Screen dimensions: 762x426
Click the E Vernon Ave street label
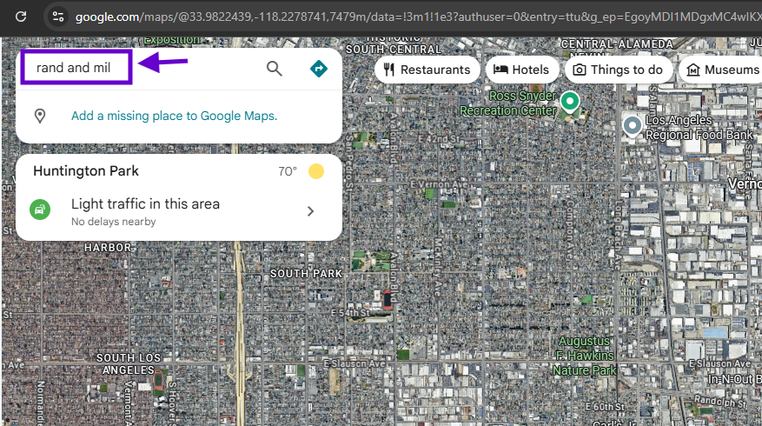(439, 184)
